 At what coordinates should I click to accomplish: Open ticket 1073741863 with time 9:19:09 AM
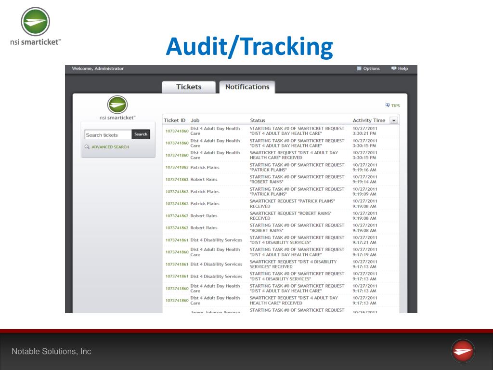click(177, 191)
